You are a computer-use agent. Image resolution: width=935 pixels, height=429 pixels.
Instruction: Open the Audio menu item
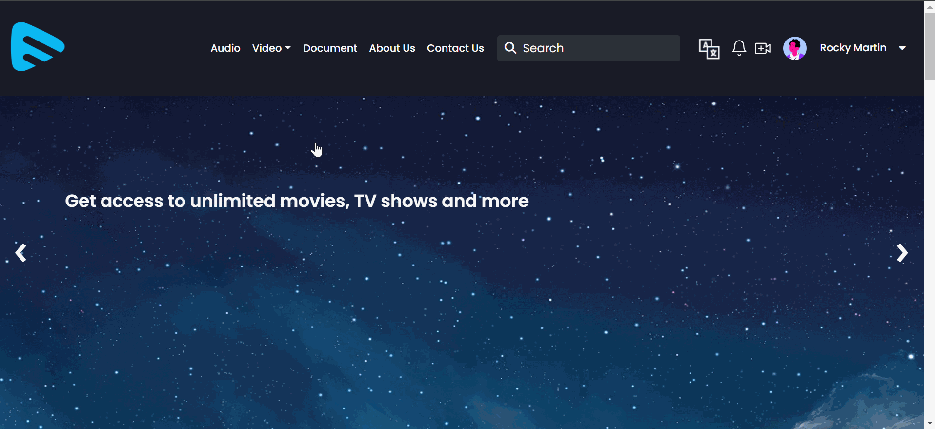(x=225, y=48)
